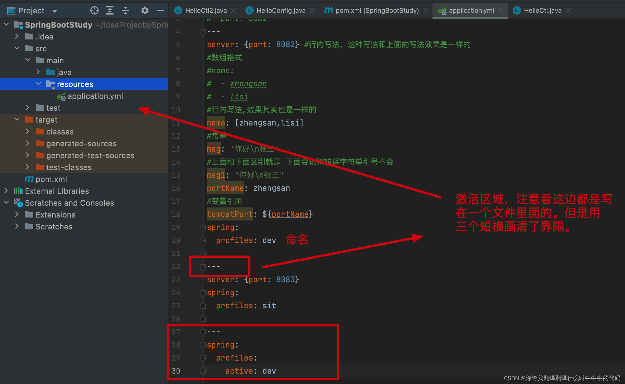Screen dimensions: 625x384
Task: Expand the .idea folder
Action: [17, 37]
